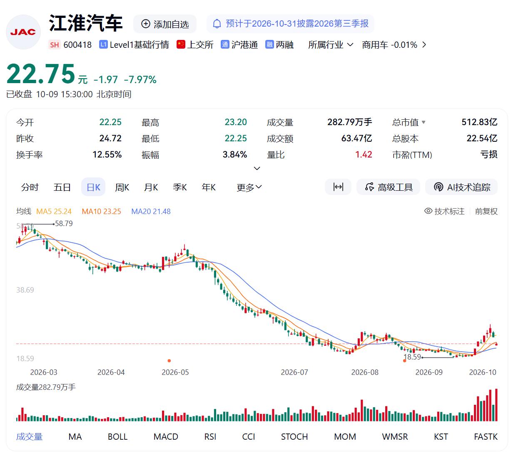Click the 市盈(TTM) value 亏损
This screenshot has width=516, height=453.
[489, 155]
